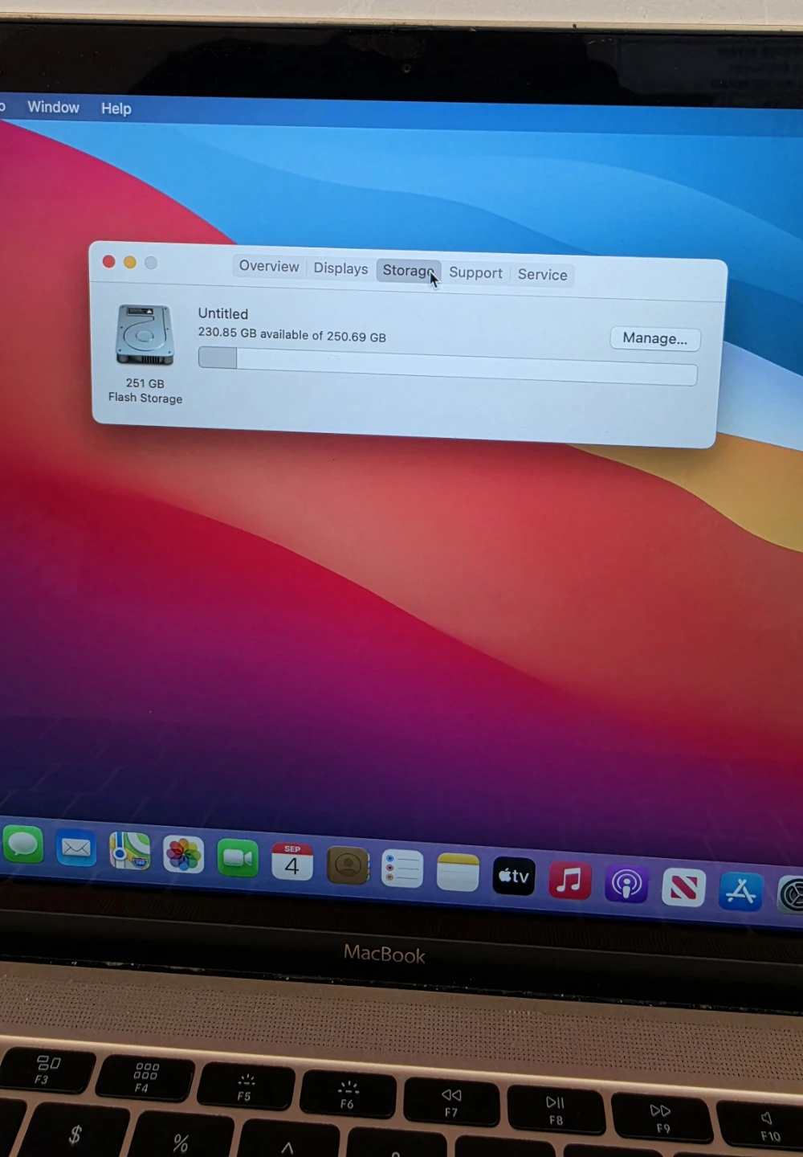Click the 'Untitled' volume name
The height and width of the screenshot is (1157, 803).
223,313
